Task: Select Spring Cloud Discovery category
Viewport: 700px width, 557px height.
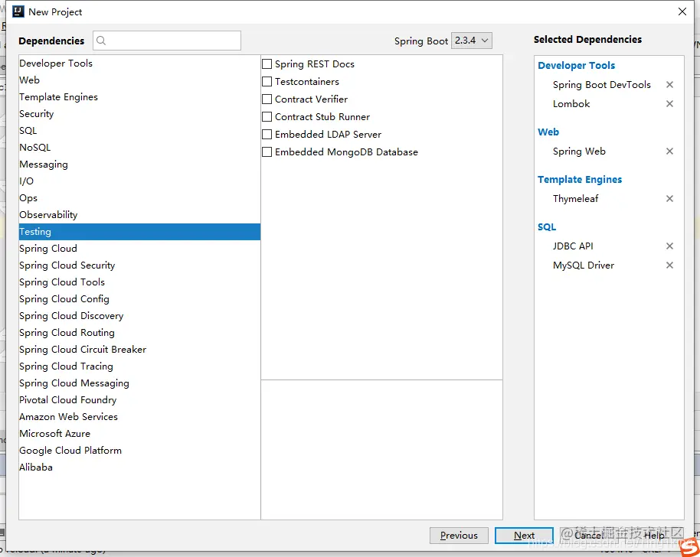Action: pyautogui.click(x=139, y=316)
